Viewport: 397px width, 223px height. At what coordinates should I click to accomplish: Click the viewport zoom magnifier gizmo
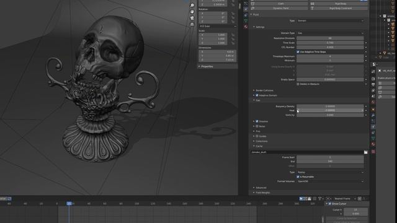[x=192, y=6]
